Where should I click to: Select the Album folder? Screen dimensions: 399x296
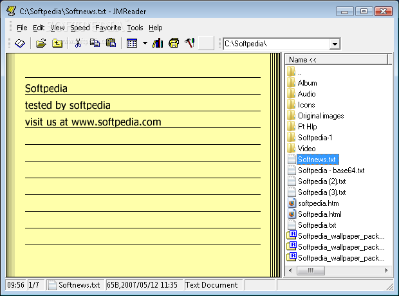(307, 83)
